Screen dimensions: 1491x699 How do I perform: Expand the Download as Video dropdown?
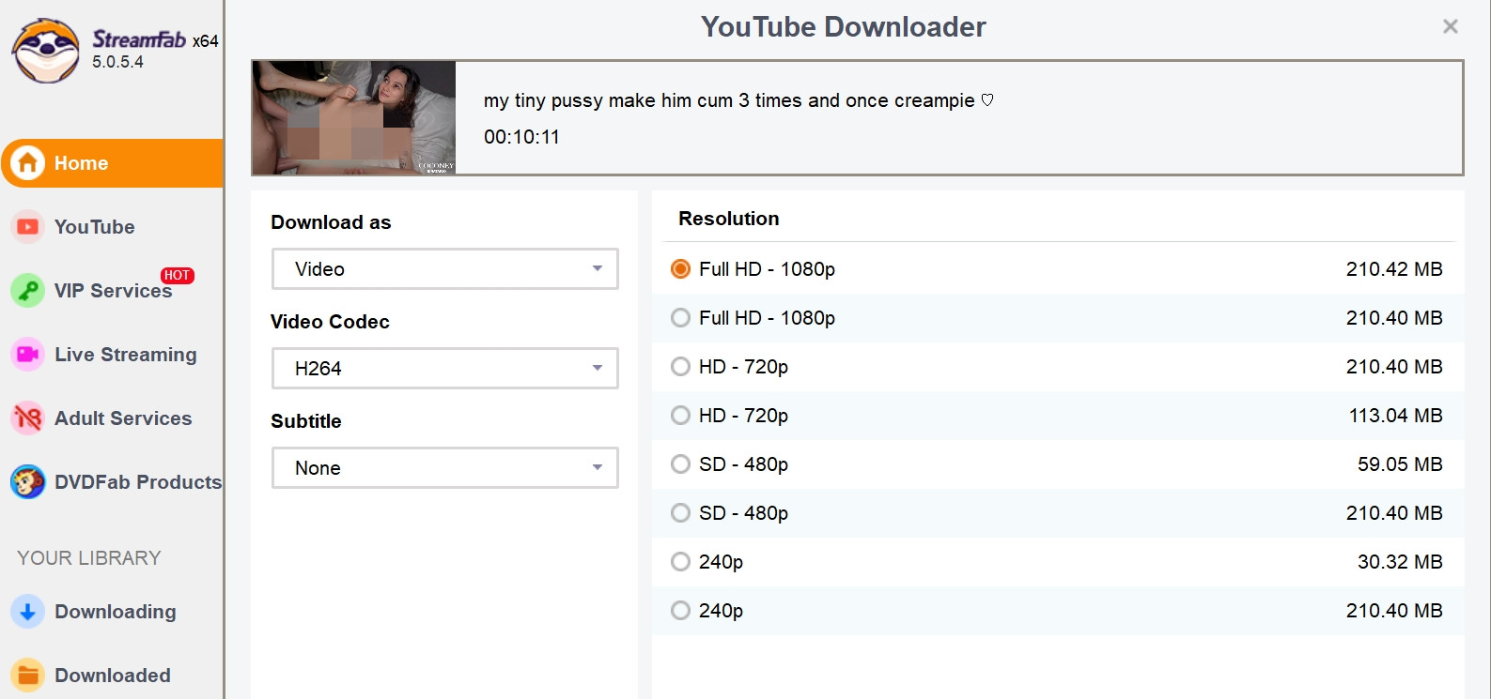click(x=445, y=269)
